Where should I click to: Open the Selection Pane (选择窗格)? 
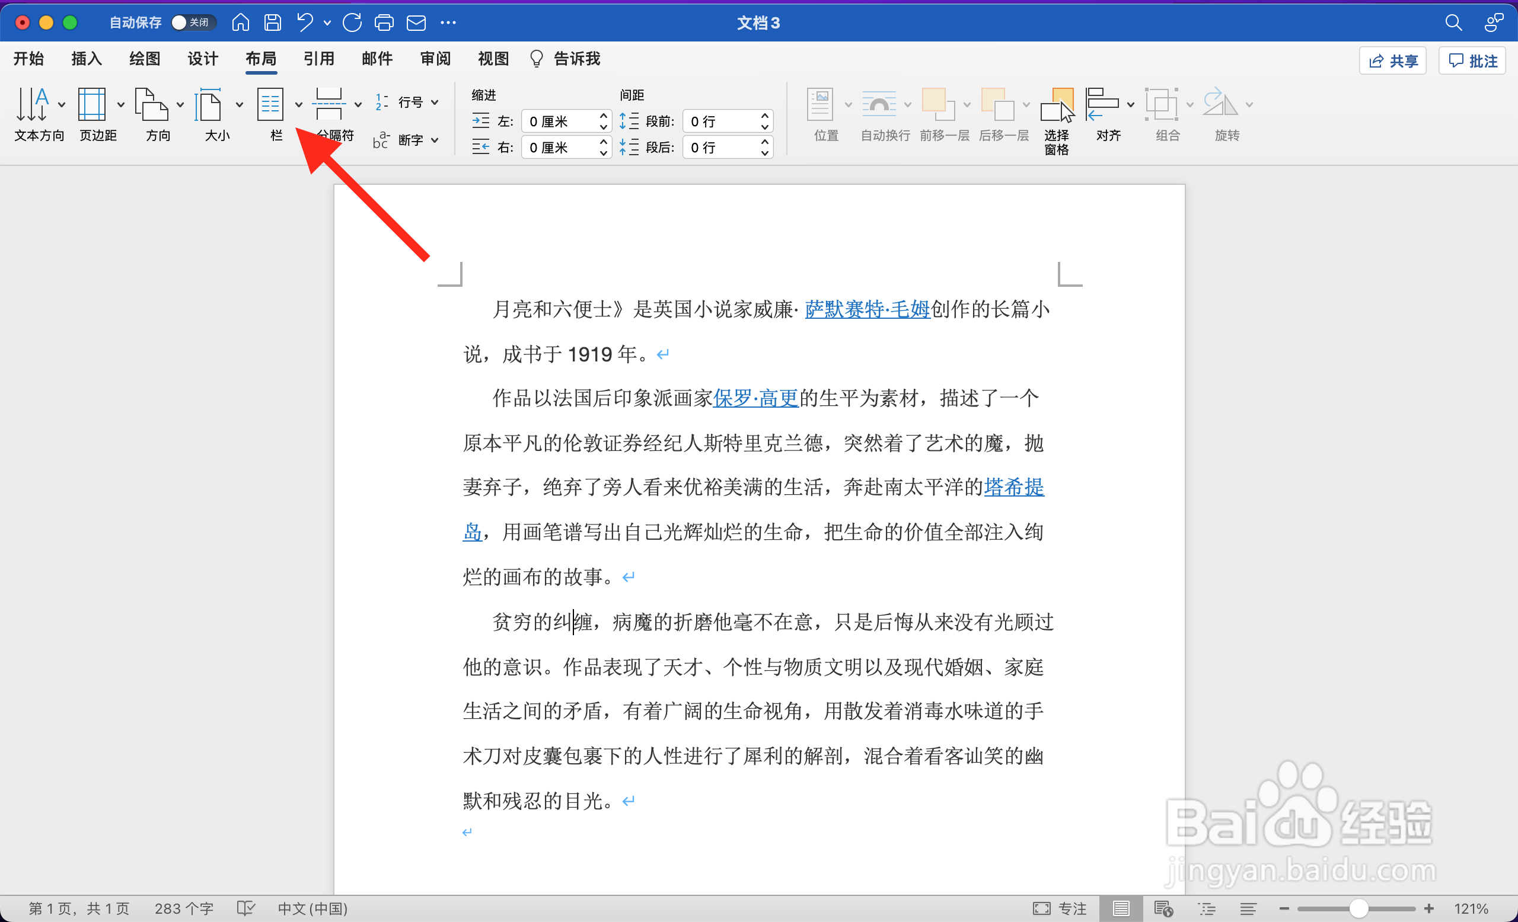point(1057,121)
